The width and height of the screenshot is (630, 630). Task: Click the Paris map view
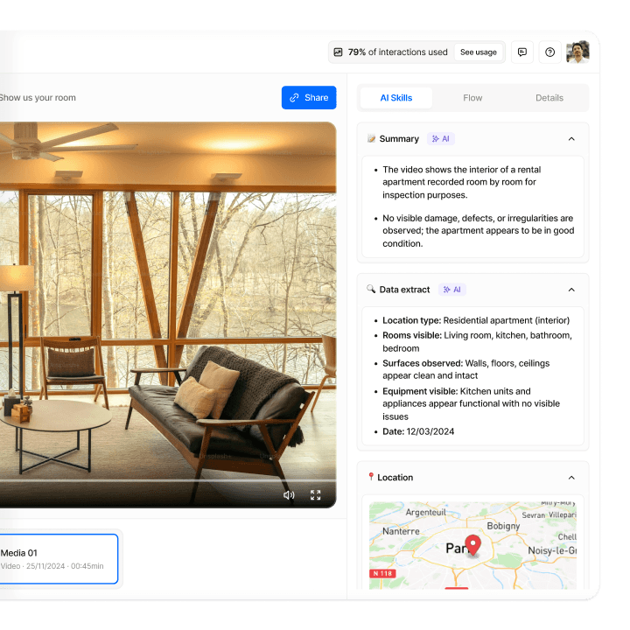pyautogui.click(x=472, y=546)
